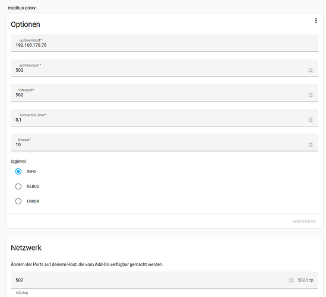Click the Netzwerk section heading
The image size is (326, 297).
(26, 248)
